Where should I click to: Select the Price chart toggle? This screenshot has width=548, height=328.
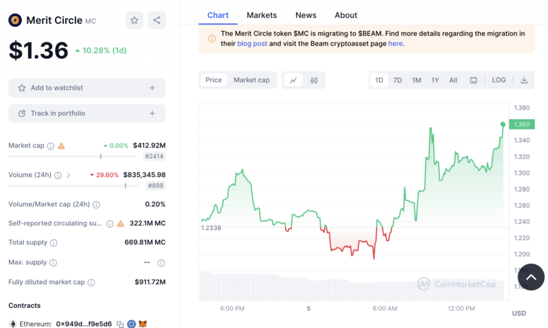point(213,80)
